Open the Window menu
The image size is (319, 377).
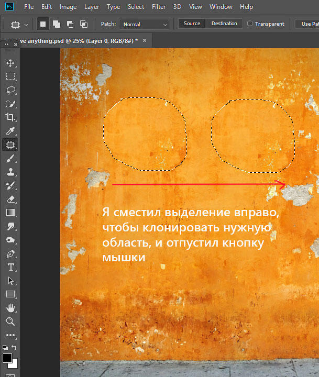point(221,7)
